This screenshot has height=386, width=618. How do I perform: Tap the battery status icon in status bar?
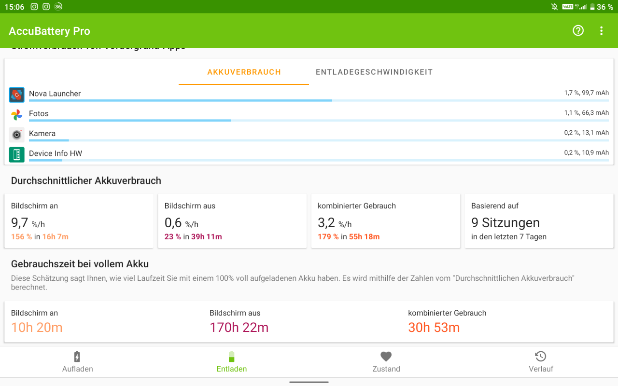pyautogui.click(x=592, y=7)
